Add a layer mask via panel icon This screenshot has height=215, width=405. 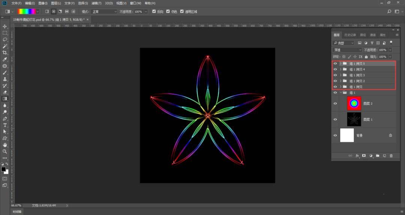[x=364, y=156]
